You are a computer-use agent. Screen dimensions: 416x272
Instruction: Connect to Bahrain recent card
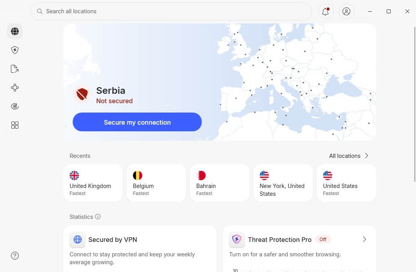pos(220,183)
